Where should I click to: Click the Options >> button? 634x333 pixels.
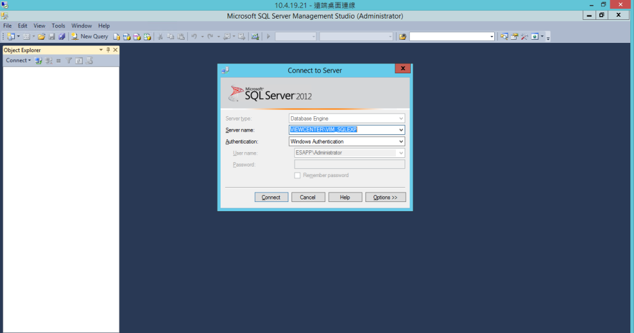pos(385,197)
